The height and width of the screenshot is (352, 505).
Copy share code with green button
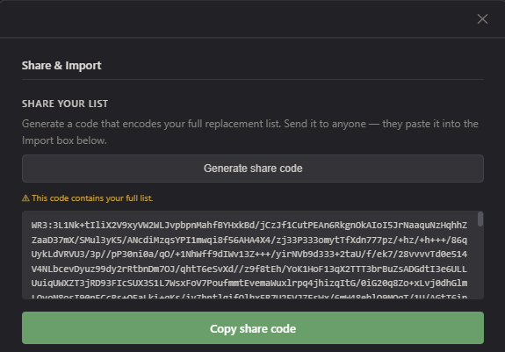coord(253,328)
